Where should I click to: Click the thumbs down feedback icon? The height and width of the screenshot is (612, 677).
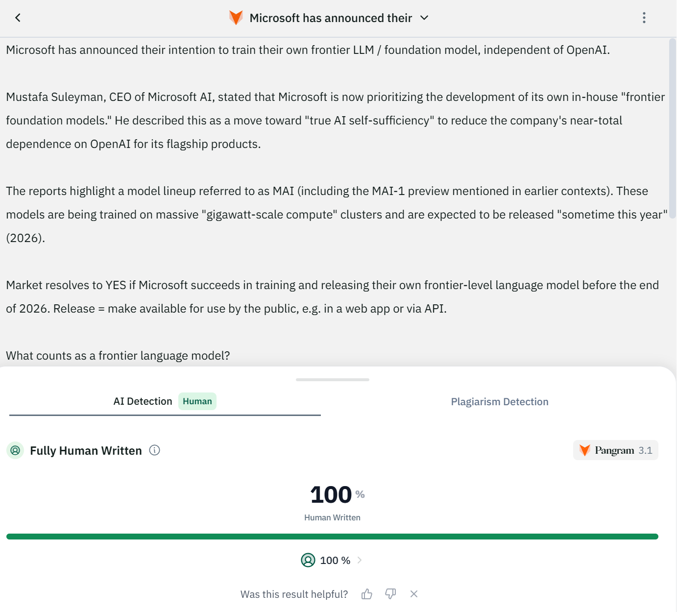[x=390, y=594]
